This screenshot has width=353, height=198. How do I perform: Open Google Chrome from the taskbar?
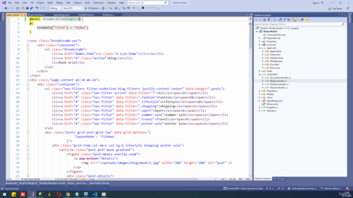tap(68, 194)
